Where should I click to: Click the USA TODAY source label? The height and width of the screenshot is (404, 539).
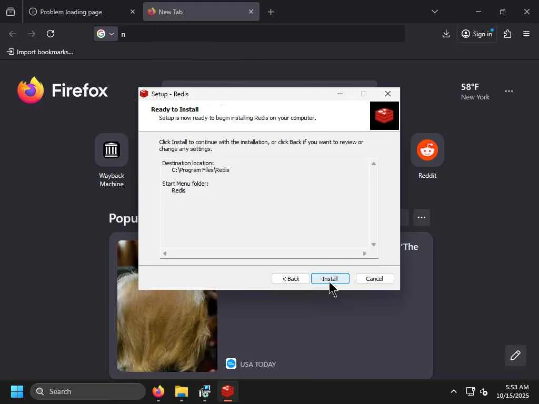coord(258,364)
